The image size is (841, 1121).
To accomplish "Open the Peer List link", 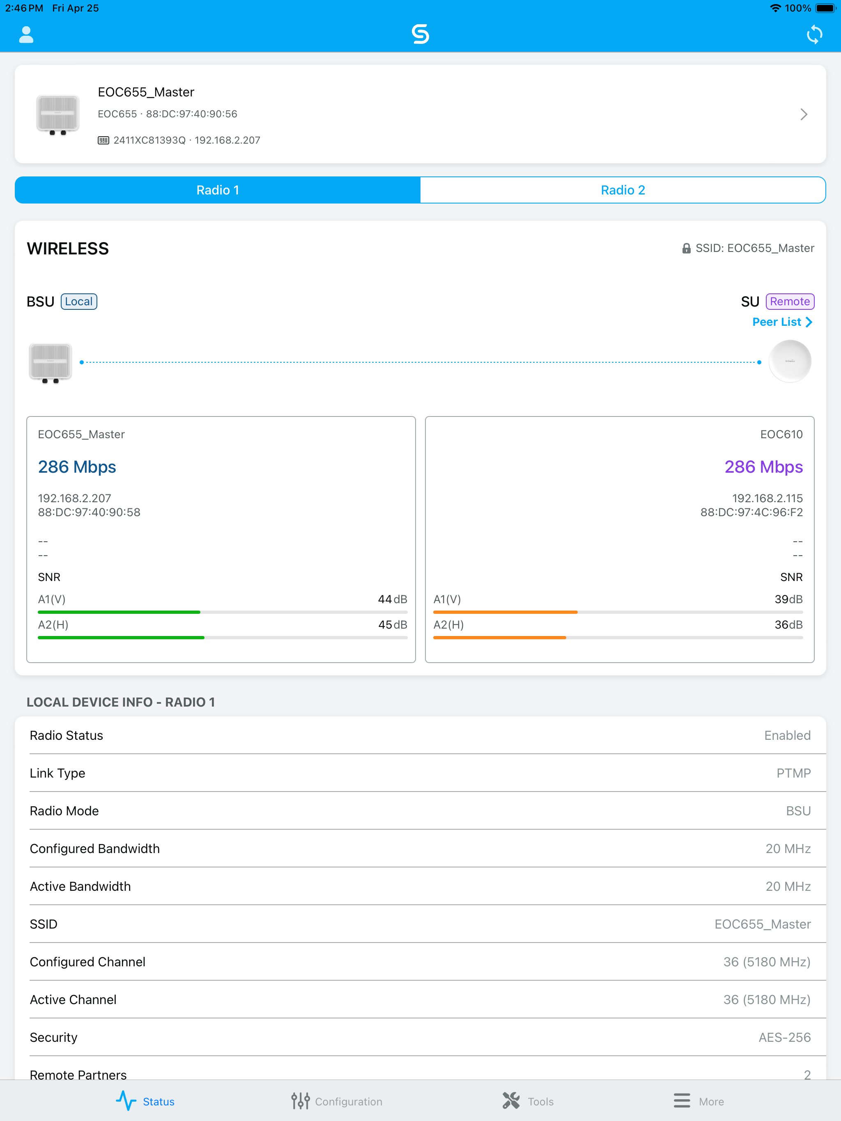I will (782, 322).
